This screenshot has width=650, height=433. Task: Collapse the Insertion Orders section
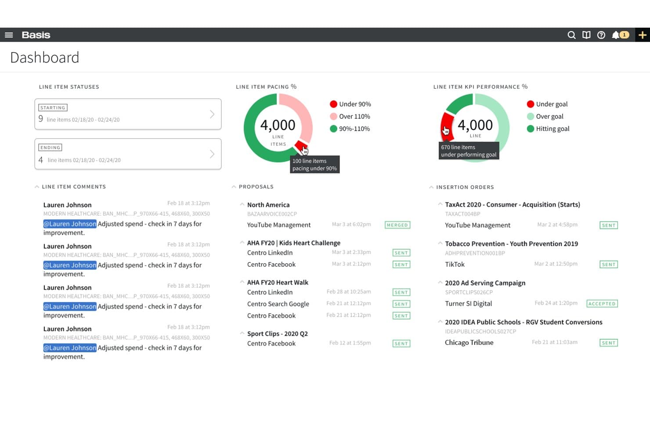coord(431,187)
